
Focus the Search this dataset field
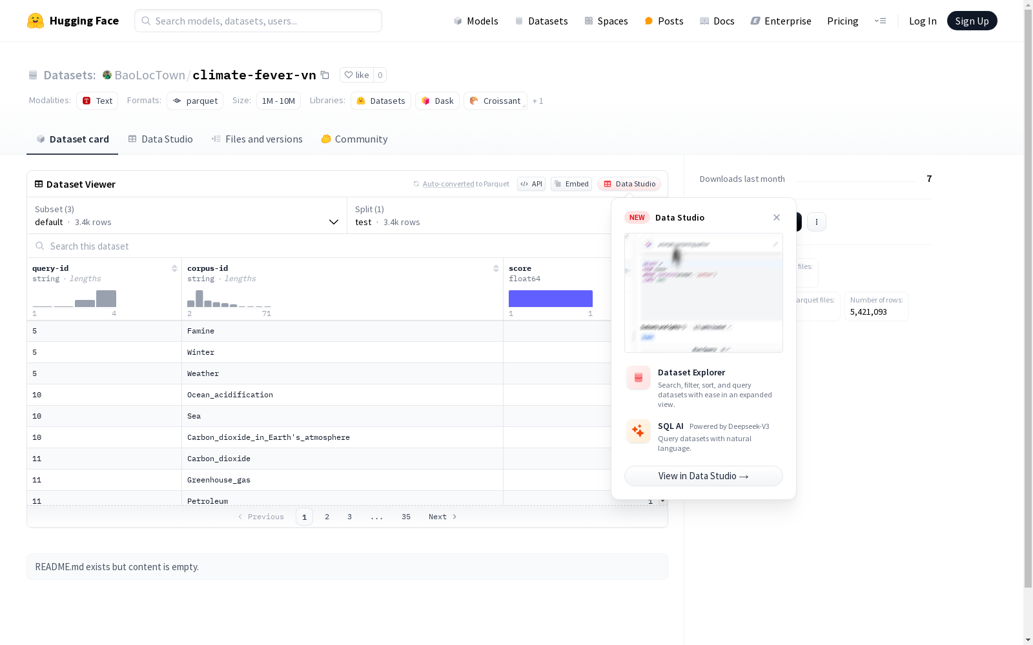click(x=319, y=246)
